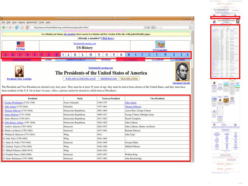
Task: Click the vertical scrollbar down arrow
Action: pyautogui.click(x=192, y=160)
